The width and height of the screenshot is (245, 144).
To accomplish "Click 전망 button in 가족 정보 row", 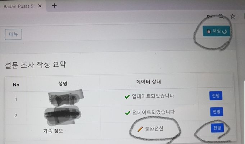I will coord(217,128).
